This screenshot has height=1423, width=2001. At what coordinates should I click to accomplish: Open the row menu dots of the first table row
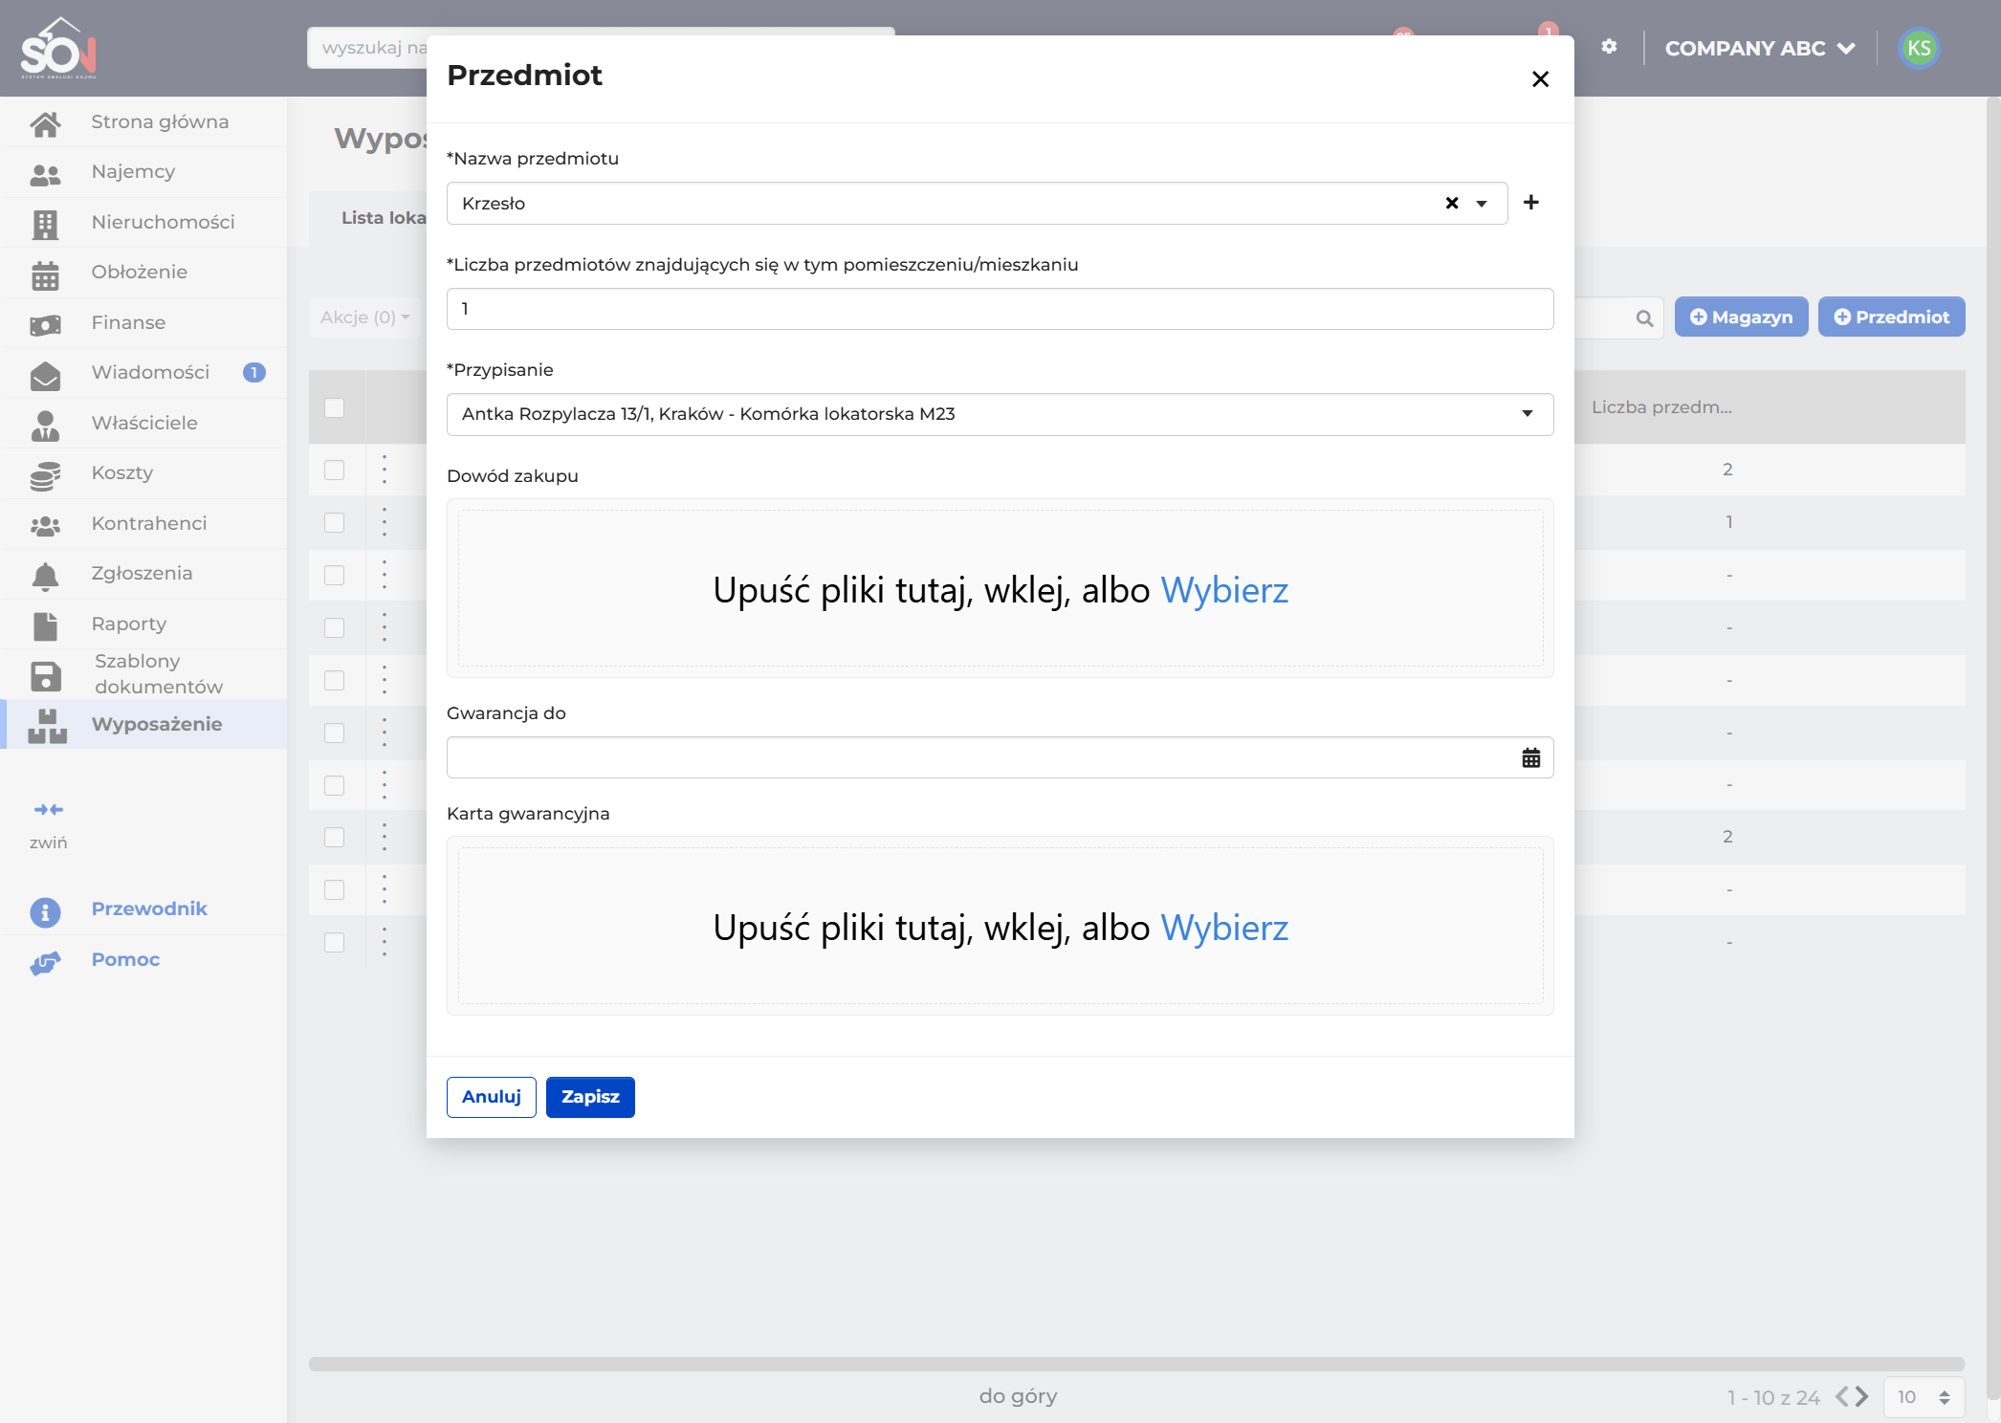(x=385, y=469)
